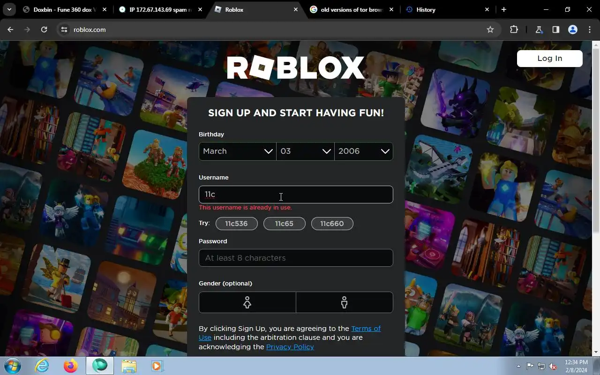Close the old versions of tor tab
This screenshot has height=375, width=600.
point(391,9)
